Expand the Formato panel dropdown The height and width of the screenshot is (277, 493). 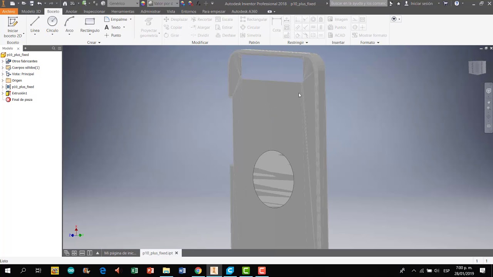(x=370, y=43)
